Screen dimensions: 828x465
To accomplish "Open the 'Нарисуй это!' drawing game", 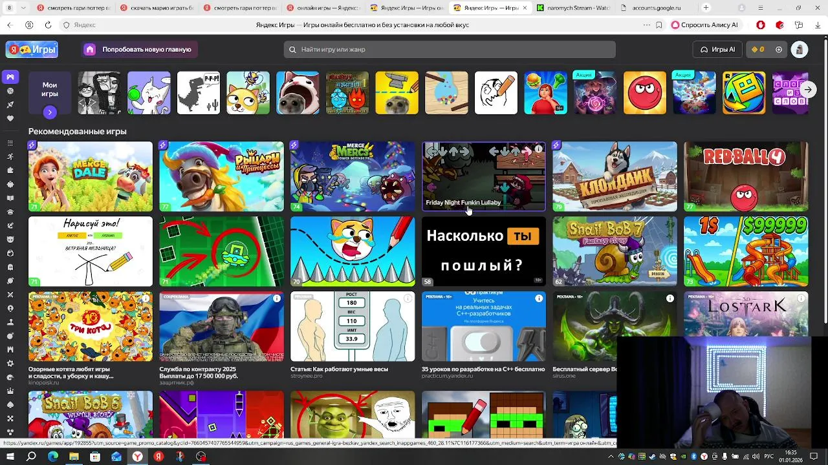I will [x=91, y=251].
